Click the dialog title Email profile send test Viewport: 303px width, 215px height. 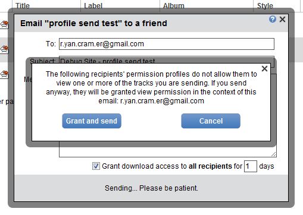(x=93, y=23)
